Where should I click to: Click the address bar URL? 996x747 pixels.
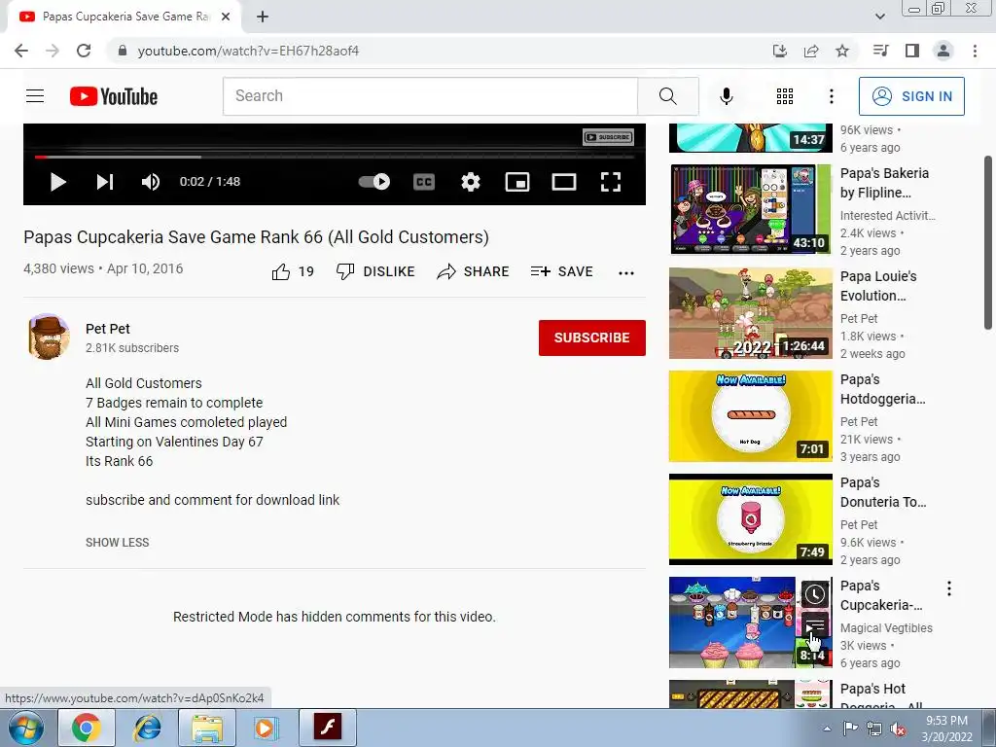(x=248, y=51)
